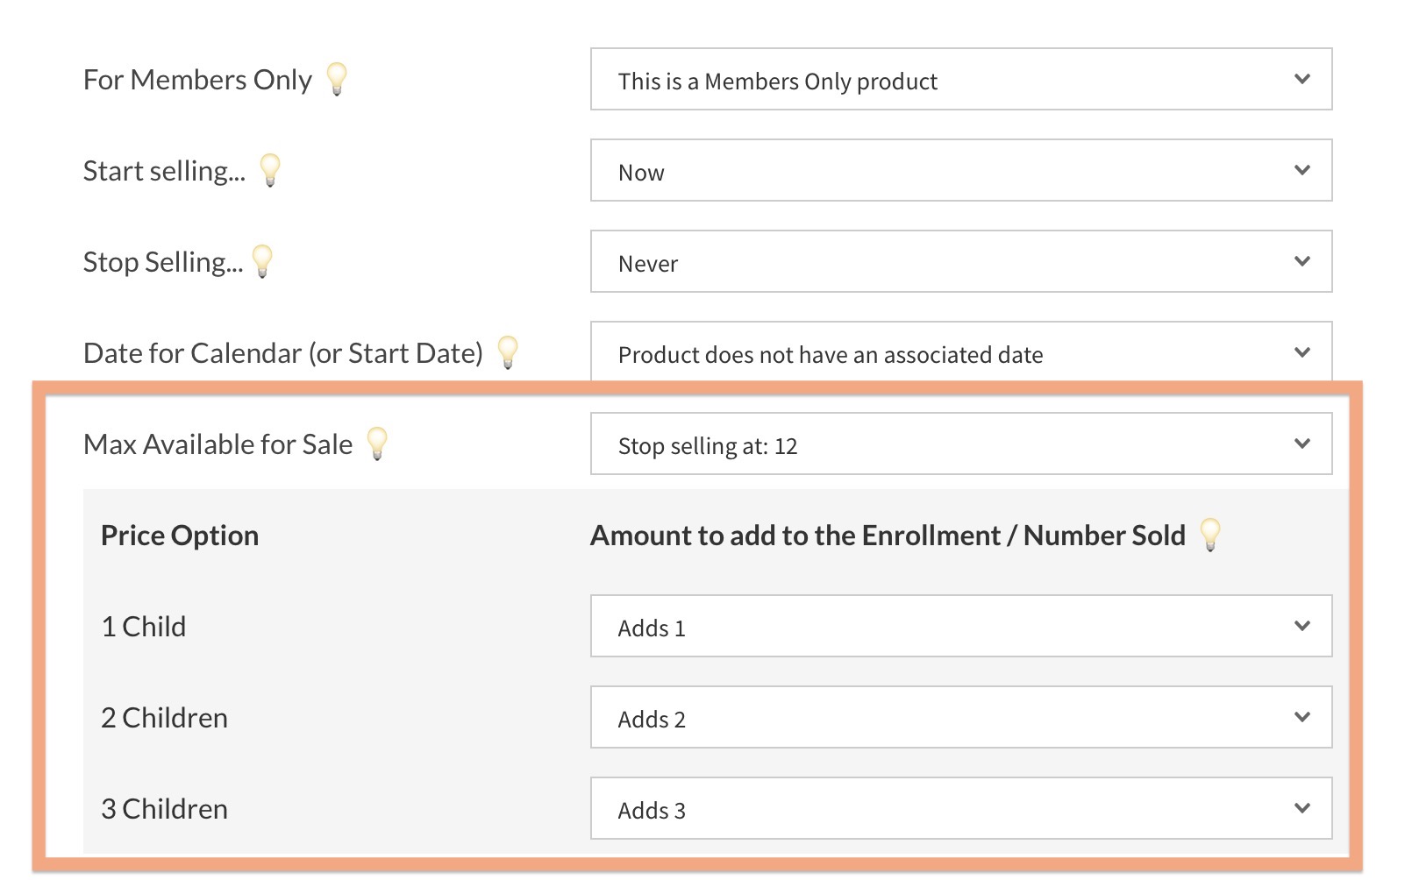This screenshot has width=1405, height=880.
Task: Show the Start selling help lightbulb
Action: coord(270,170)
